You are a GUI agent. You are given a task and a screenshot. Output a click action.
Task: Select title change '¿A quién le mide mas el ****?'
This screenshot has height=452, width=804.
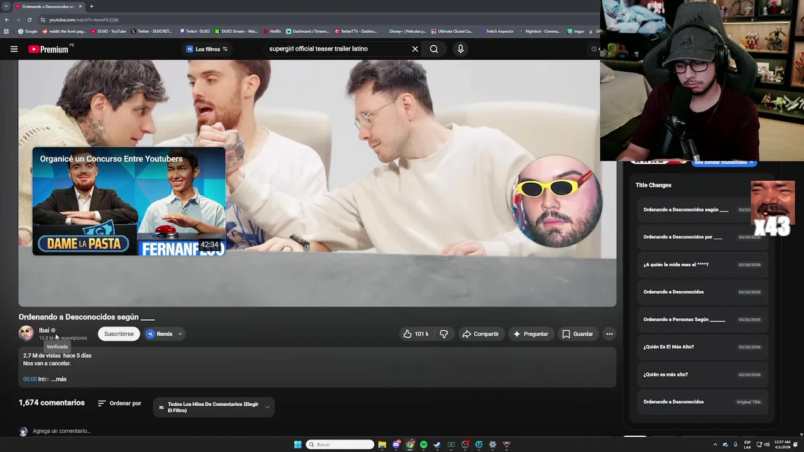click(x=702, y=264)
